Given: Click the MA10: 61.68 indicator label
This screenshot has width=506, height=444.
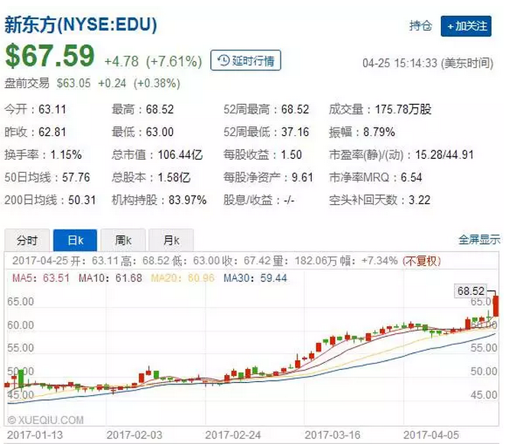Looking at the screenshot, I should 110,278.
